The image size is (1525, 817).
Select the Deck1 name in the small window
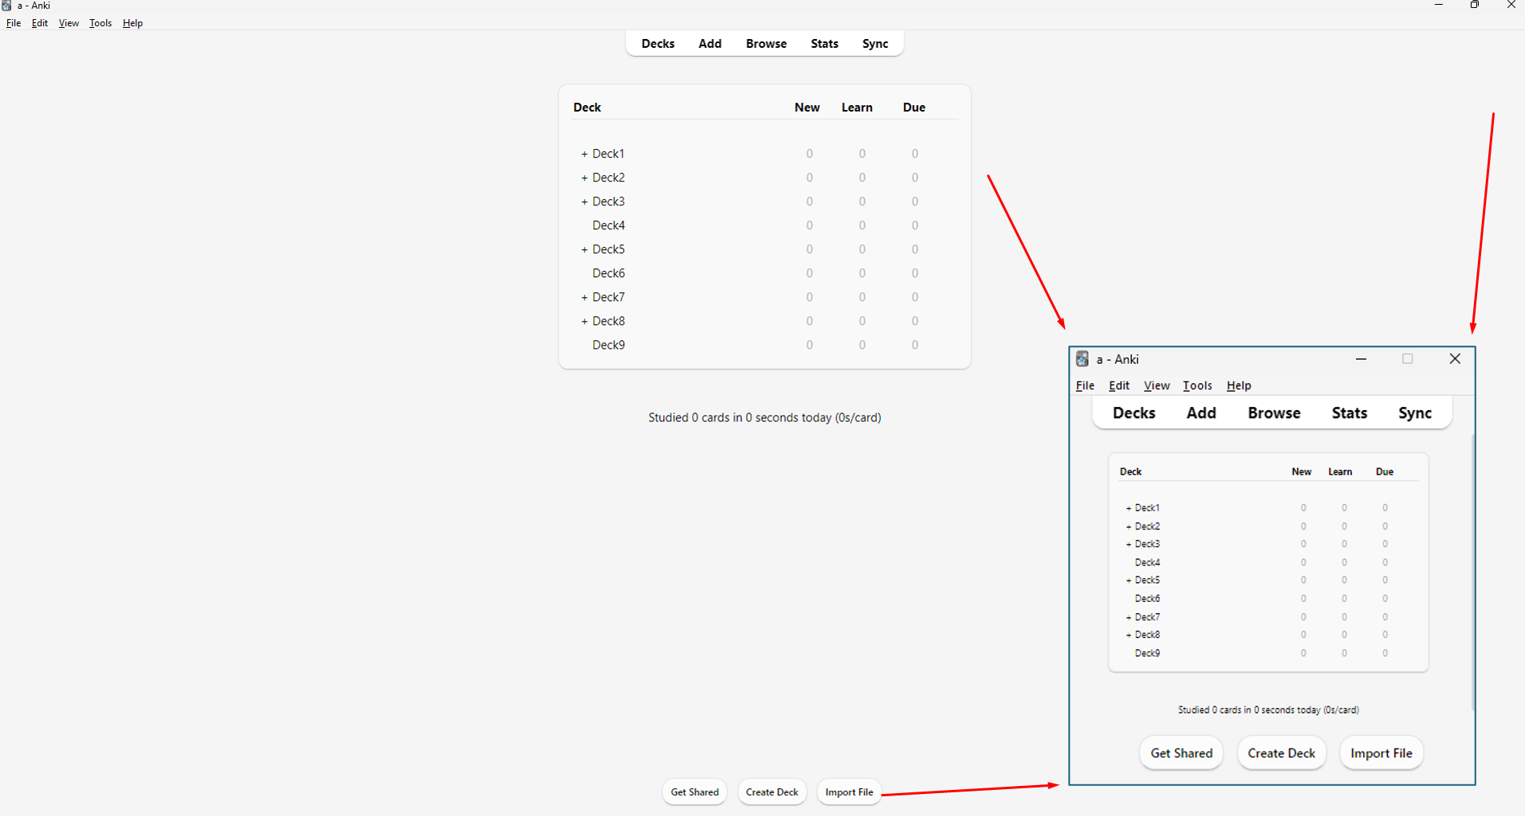[x=1147, y=508]
